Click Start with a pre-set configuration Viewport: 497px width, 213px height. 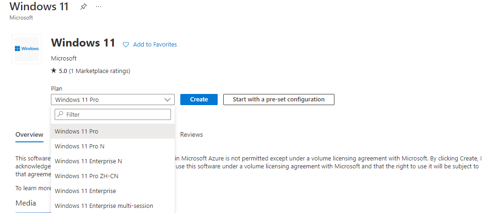pyautogui.click(x=278, y=100)
